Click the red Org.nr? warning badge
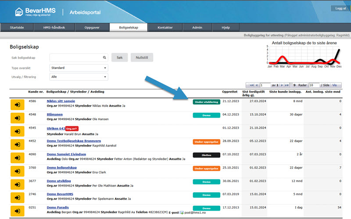This screenshot has height=219, width=351. click(x=72, y=128)
